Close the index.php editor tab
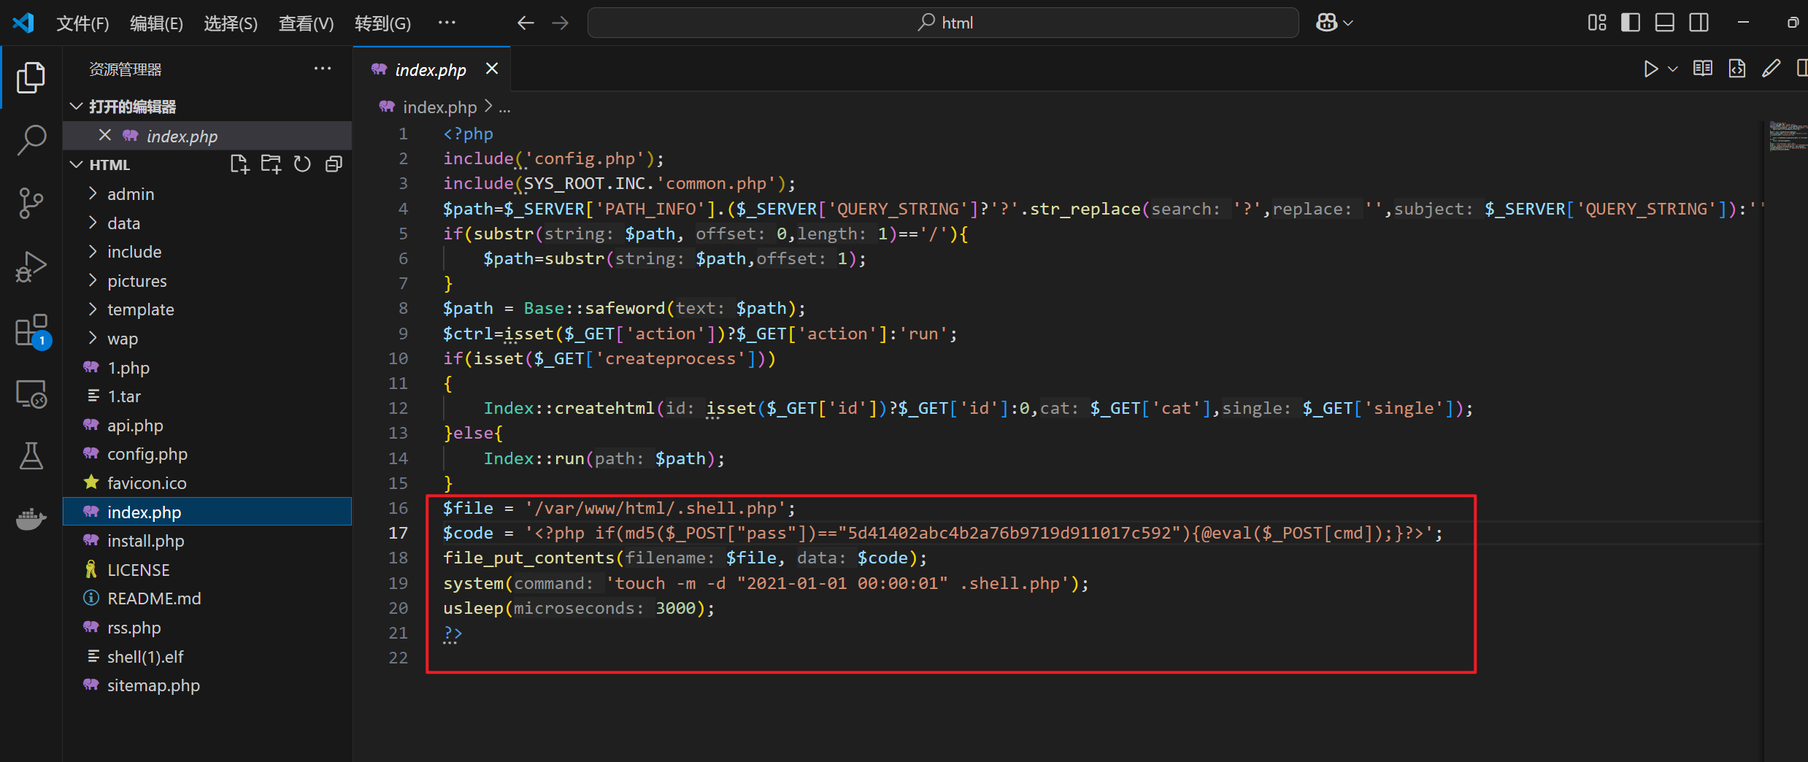The width and height of the screenshot is (1808, 762). coord(492,69)
